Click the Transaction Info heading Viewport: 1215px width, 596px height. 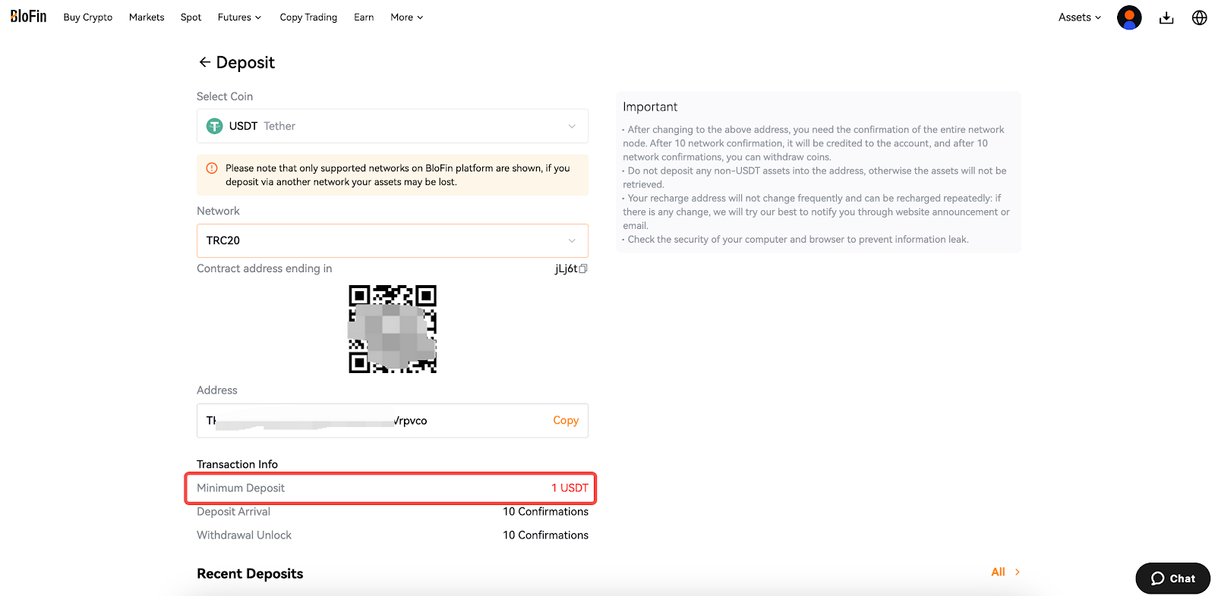237,464
